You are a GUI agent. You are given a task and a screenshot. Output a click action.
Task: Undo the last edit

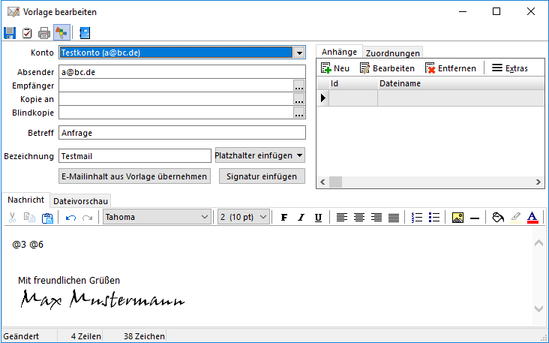pos(70,218)
